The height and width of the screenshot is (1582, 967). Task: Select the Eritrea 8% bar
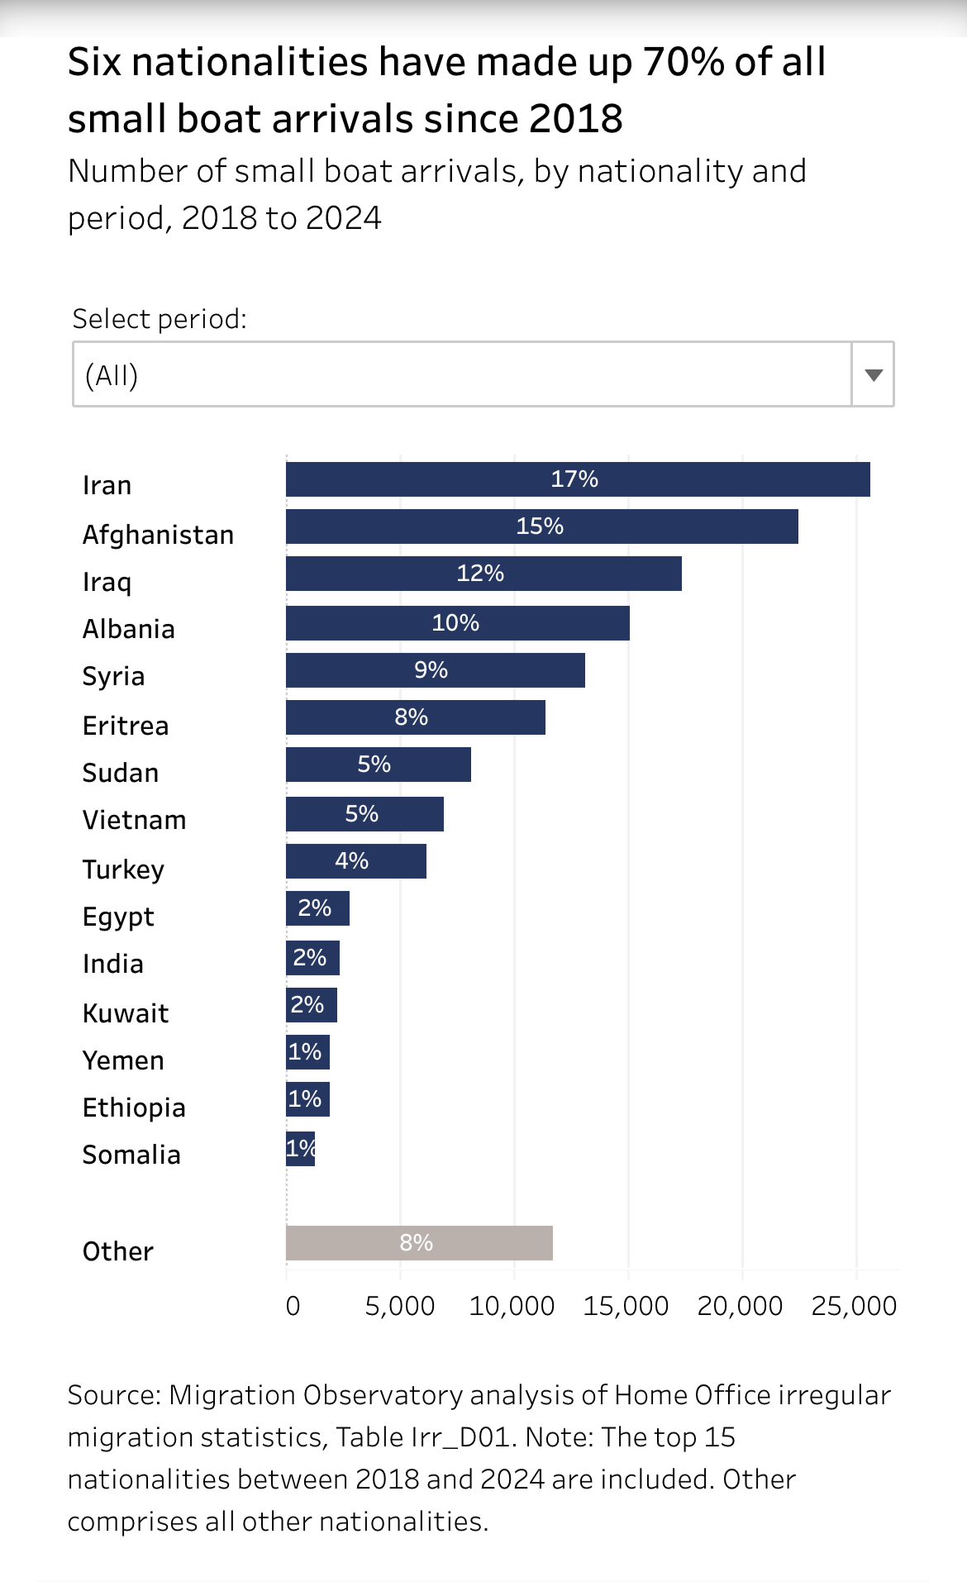(415, 717)
